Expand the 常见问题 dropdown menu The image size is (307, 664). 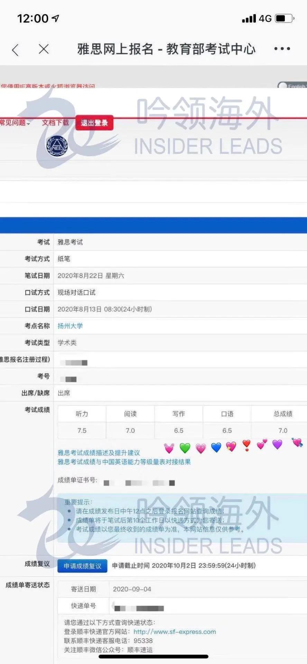click(x=15, y=123)
